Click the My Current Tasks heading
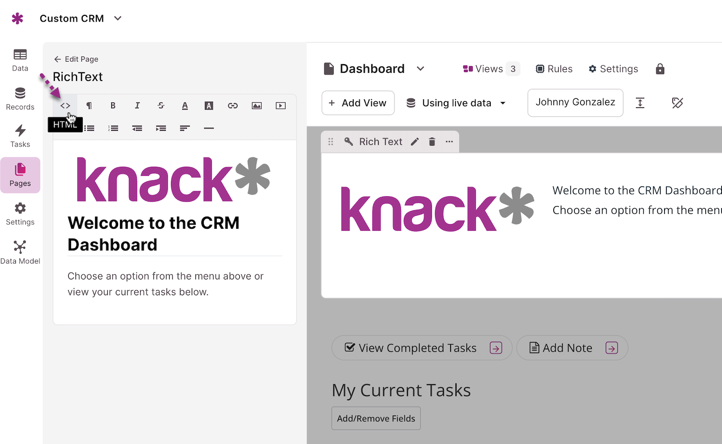Screen dimensions: 722x444 [x=401, y=390]
